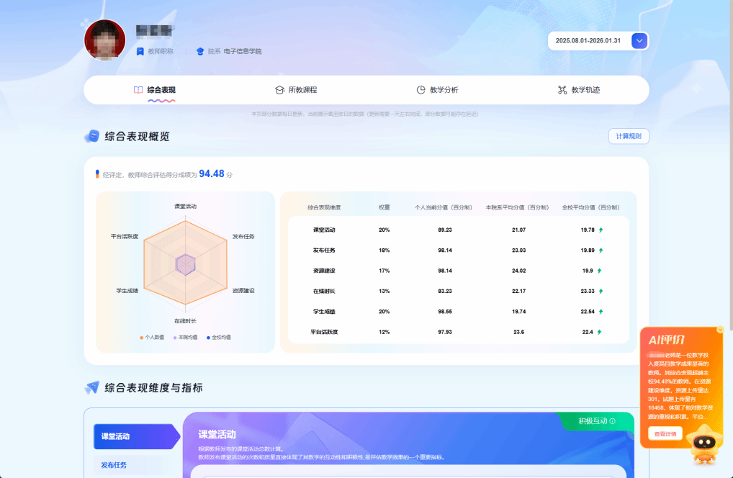Click the info icon next to 积极互动
The height and width of the screenshot is (478, 733).
tap(613, 422)
